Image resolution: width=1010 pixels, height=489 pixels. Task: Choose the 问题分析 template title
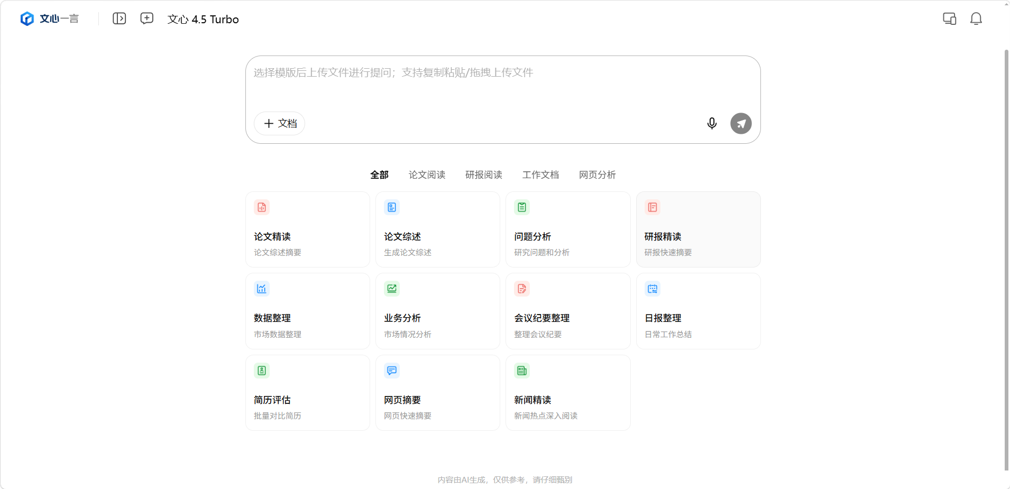point(532,237)
